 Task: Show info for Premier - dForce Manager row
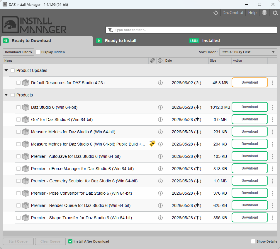(160, 169)
